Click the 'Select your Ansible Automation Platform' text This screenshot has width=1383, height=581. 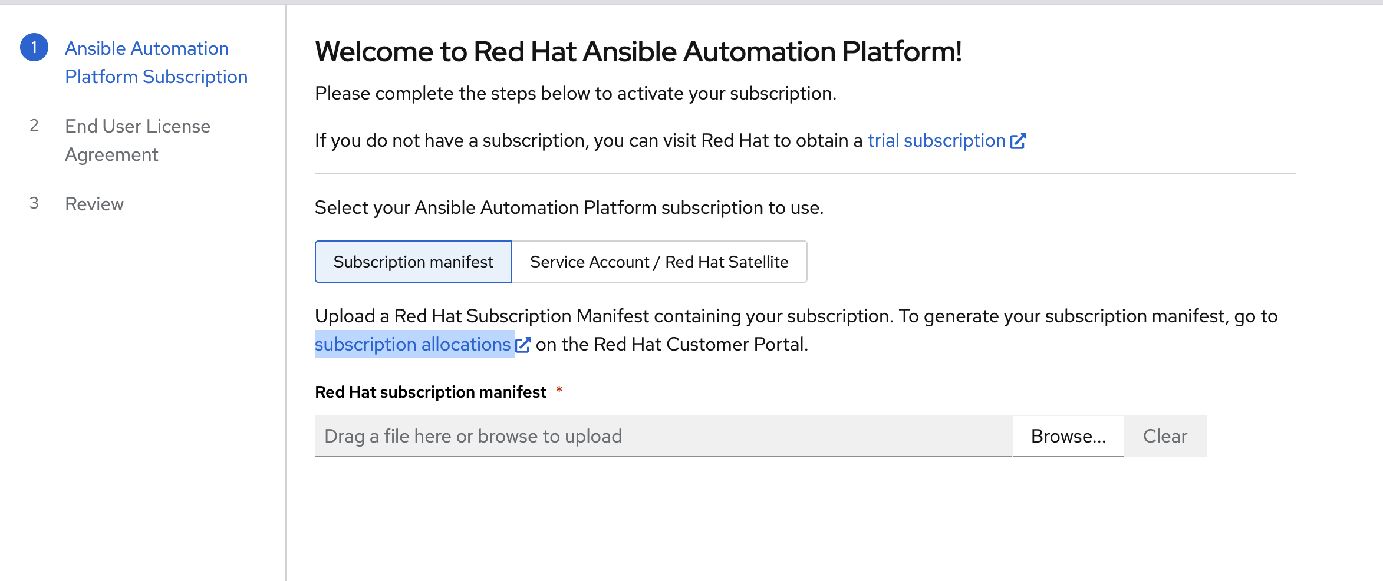[x=569, y=208]
